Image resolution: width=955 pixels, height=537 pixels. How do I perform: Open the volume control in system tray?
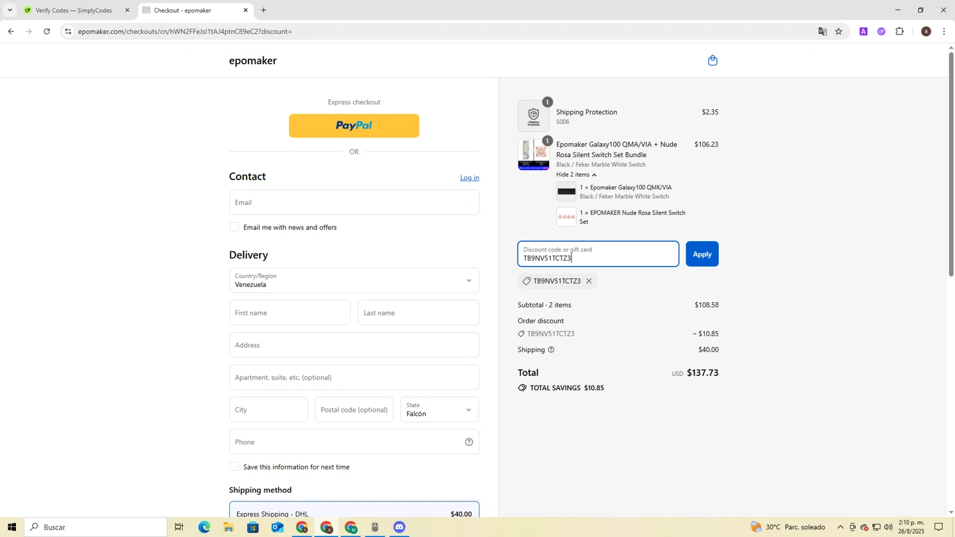(888, 527)
